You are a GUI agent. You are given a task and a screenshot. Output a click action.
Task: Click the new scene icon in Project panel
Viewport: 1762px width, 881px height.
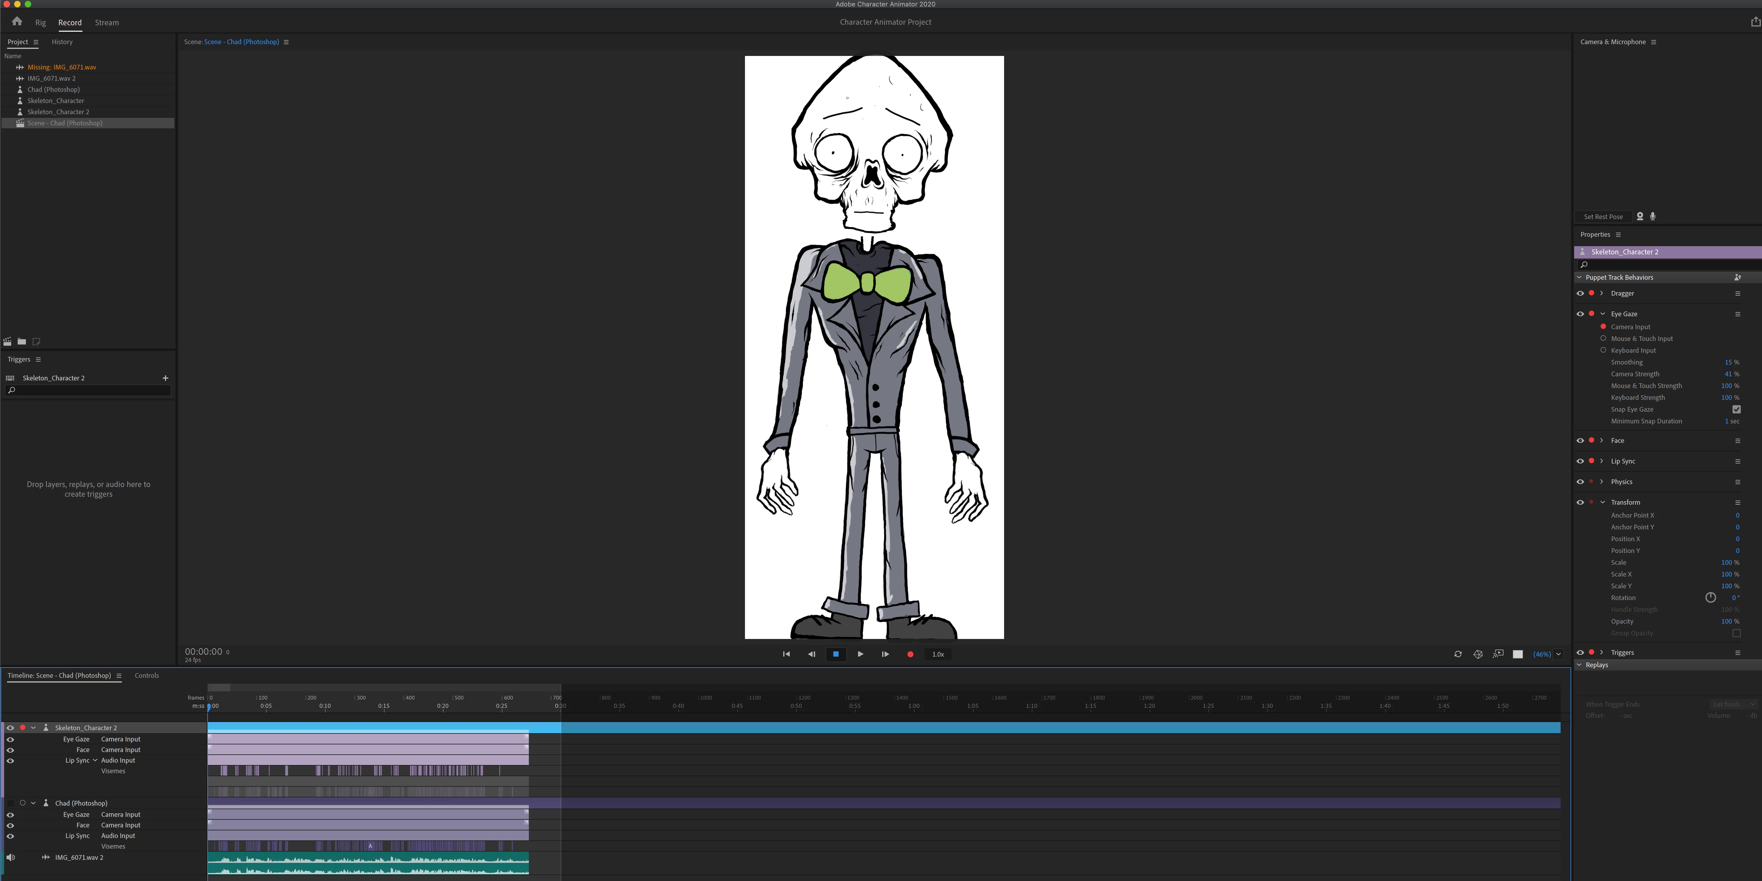[x=8, y=341]
